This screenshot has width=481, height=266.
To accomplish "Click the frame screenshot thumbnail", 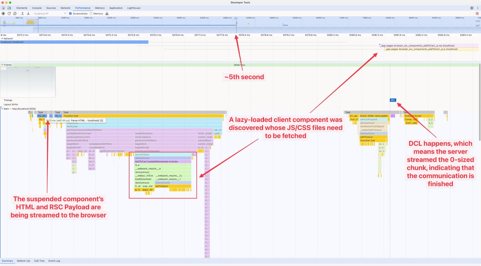I will 28,82.
